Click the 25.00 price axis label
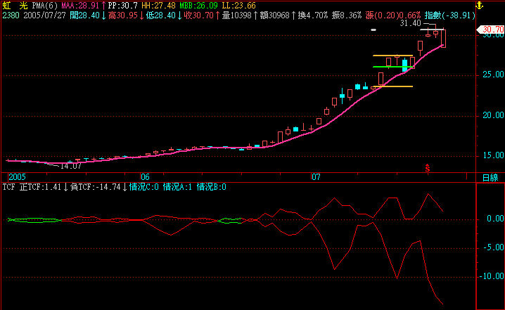505x310 pixels. [493, 75]
